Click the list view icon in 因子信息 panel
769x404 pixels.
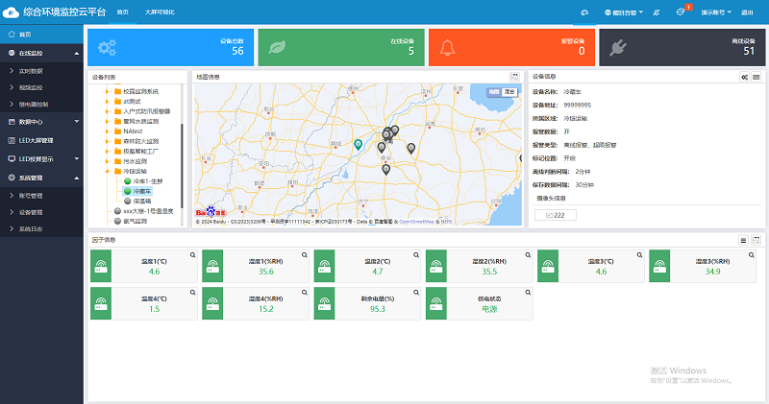[743, 239]
